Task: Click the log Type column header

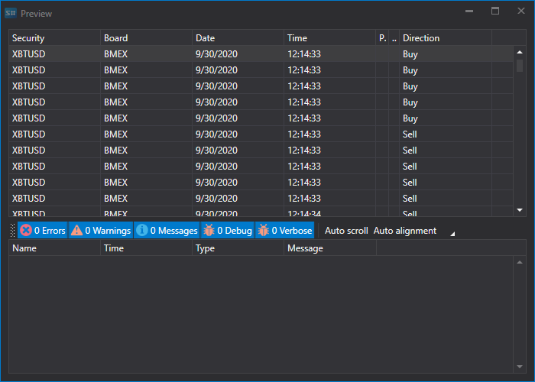Action: [x=238, y=248]
